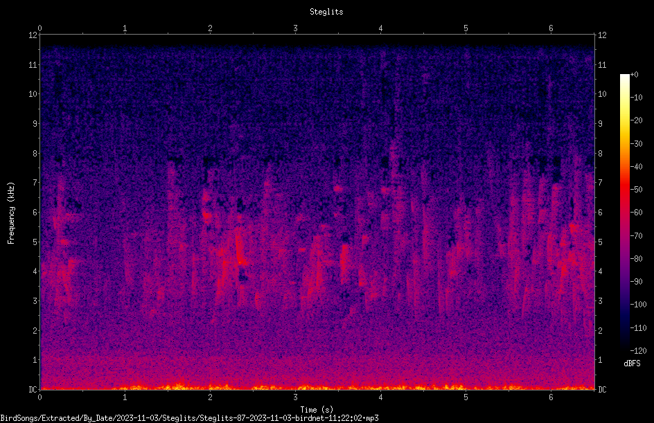Click the top of the white colorbar
The width and height of the screenshot is (654, 423).
pyautogui.click(x=624, y=76)
